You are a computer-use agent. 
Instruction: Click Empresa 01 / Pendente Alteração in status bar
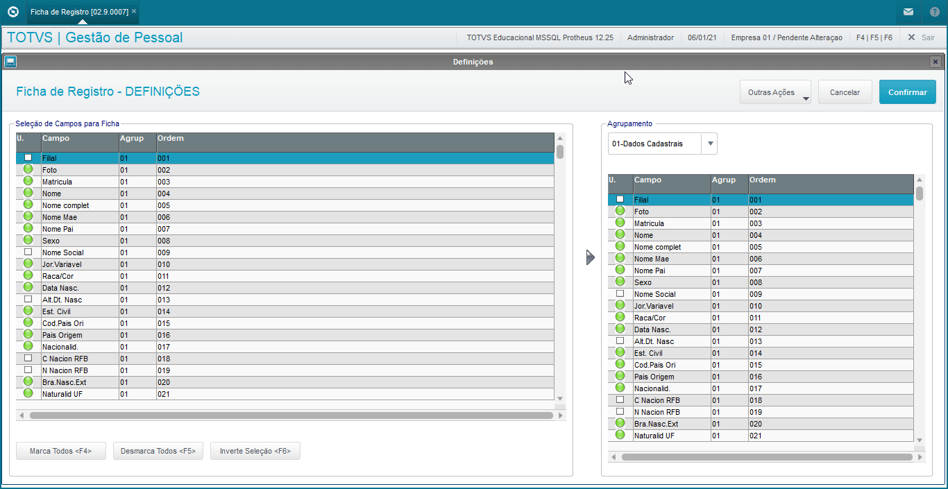786,37
